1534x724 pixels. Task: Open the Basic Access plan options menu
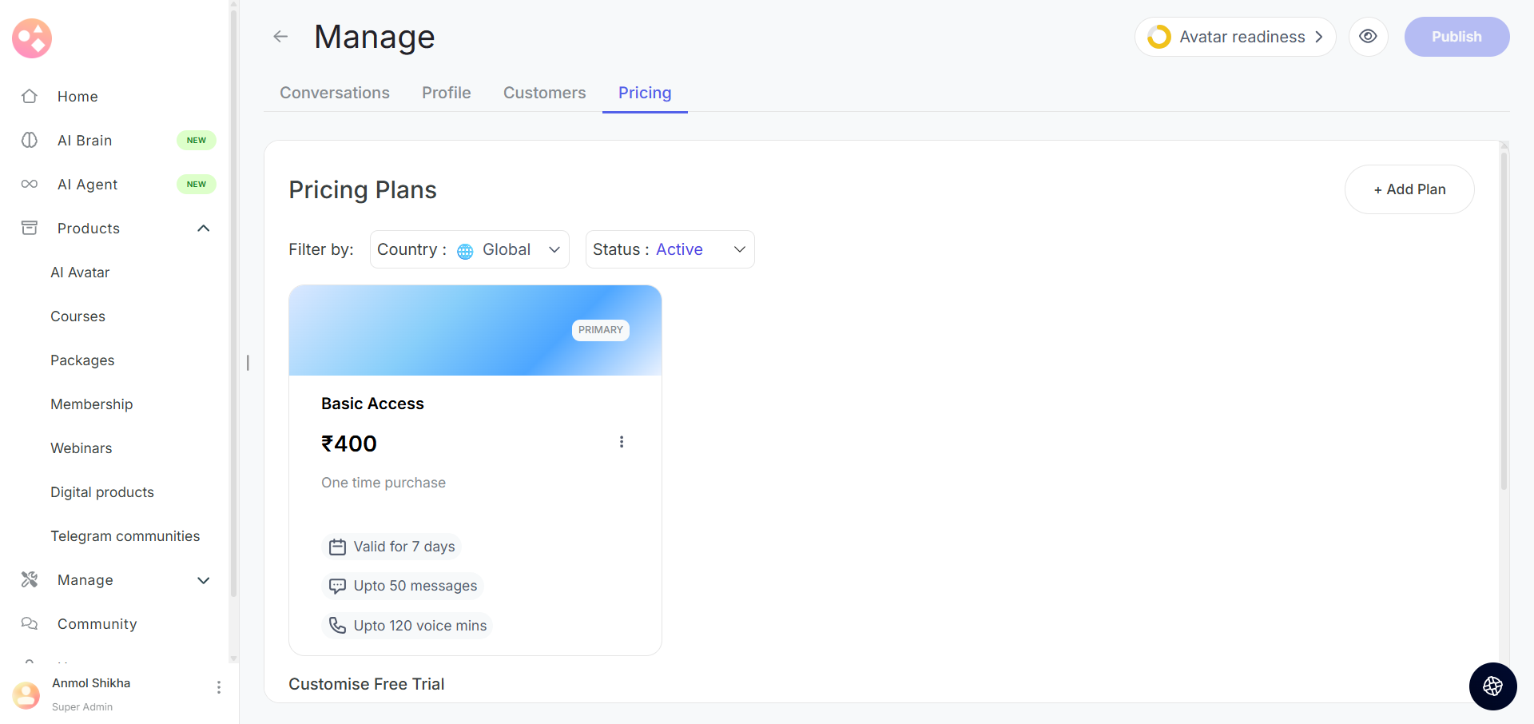[x=622, y=442]
